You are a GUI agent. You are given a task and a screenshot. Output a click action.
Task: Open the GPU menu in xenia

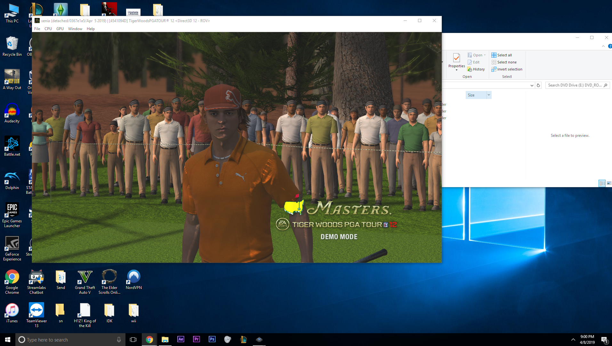click(60, 29)
